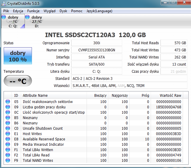Click the serial number field CVMP2355053J120BGN
Screen dimensions: 191x168
(97, 50)
